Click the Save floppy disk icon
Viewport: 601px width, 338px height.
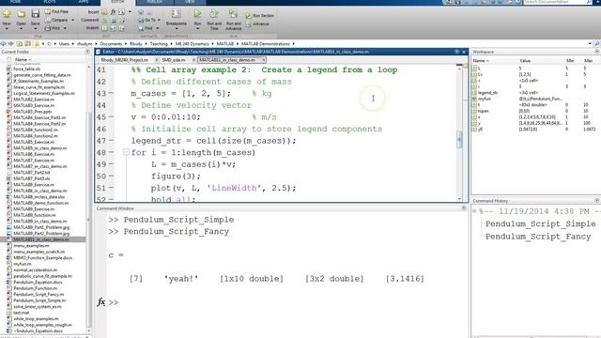click(x=36, y=14)
